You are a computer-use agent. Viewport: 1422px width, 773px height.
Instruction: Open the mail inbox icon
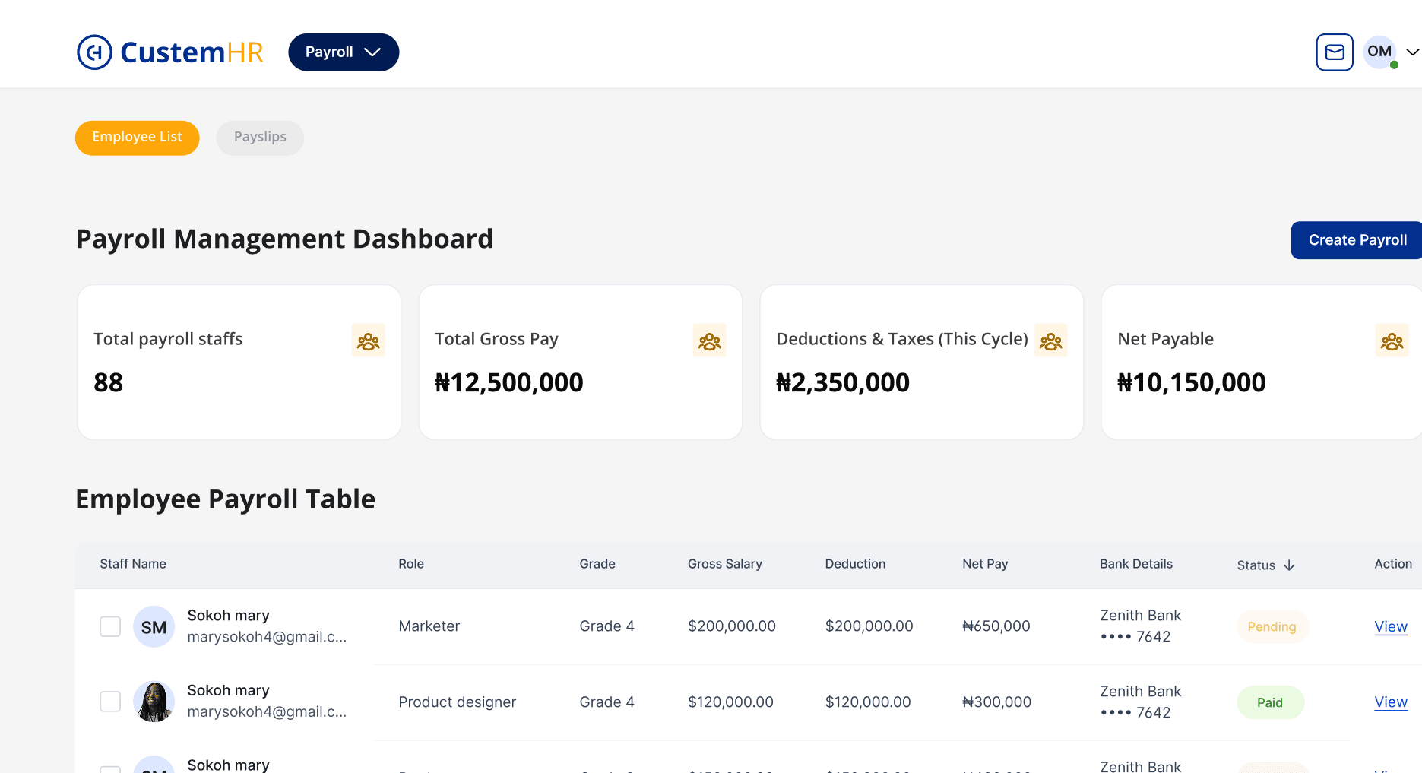[1335, 52]
